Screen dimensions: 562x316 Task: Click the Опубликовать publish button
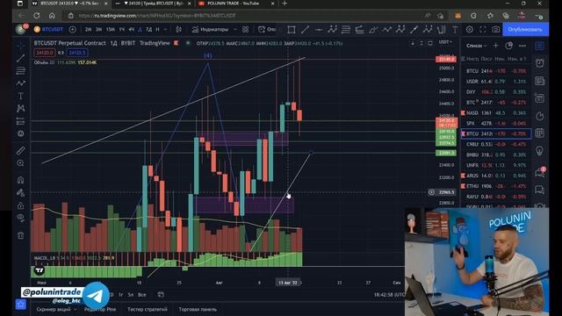tap(525, 29)
